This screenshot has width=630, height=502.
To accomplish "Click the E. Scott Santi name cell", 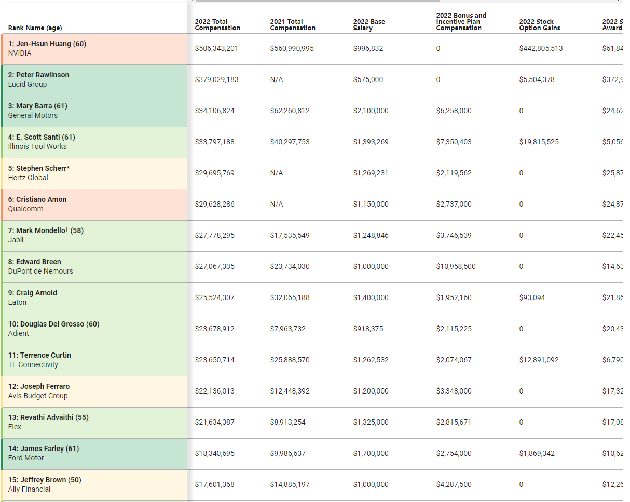I will 94,142.
